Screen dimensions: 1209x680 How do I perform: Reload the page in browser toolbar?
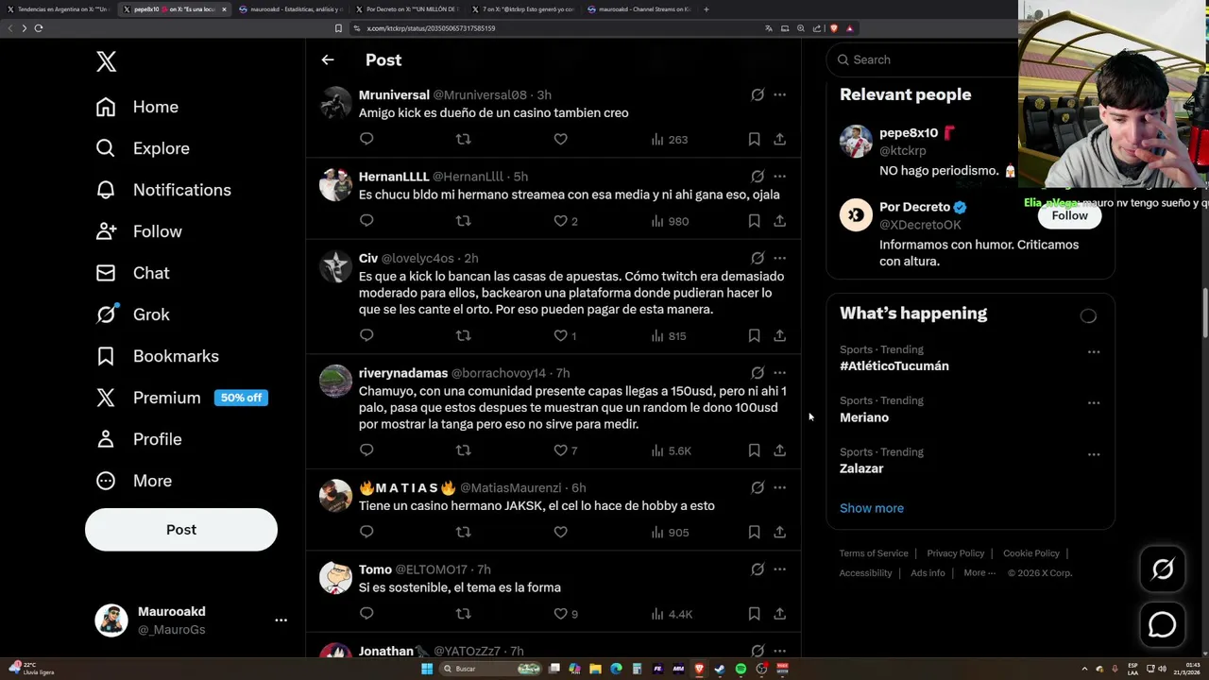39,28
